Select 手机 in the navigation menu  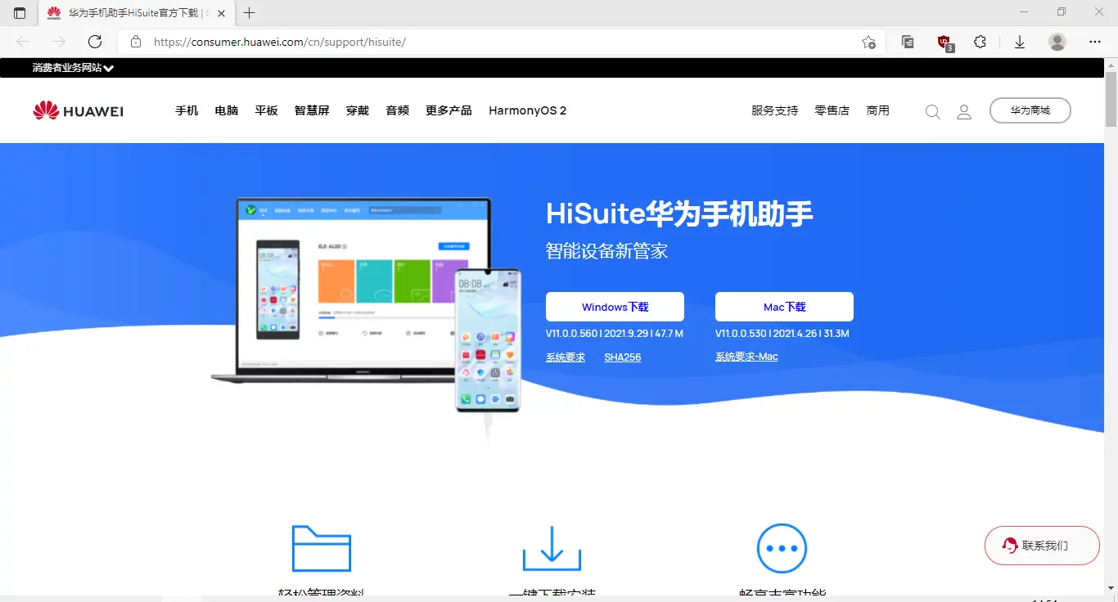[187, 110]
